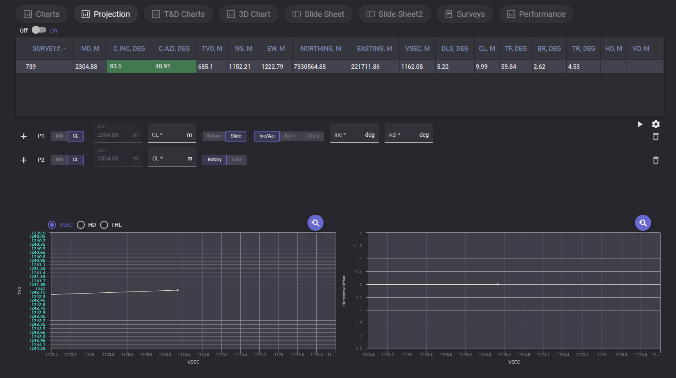
Task: Choose Br/Tr option in P1 row
Action: 290,136
